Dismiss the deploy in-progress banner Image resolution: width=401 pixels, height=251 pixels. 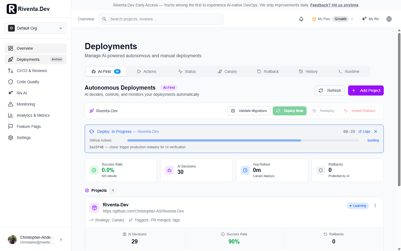[376, 132]
